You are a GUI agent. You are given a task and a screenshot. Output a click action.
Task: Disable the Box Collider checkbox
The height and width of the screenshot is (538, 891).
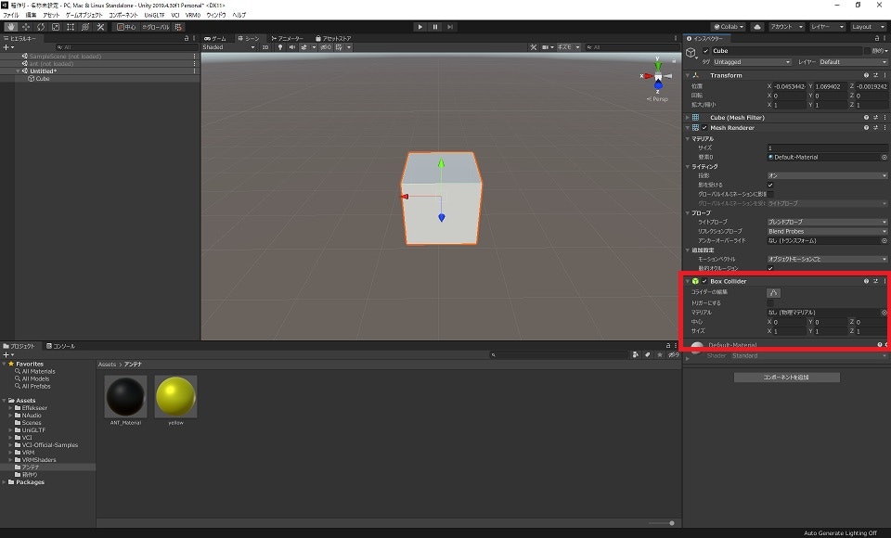(x=704, y=281)
